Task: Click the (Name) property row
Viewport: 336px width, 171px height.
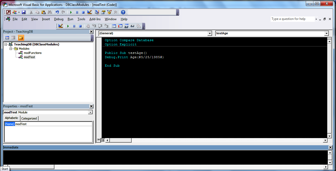Action: pyautogui.click(x=48, y=124)
